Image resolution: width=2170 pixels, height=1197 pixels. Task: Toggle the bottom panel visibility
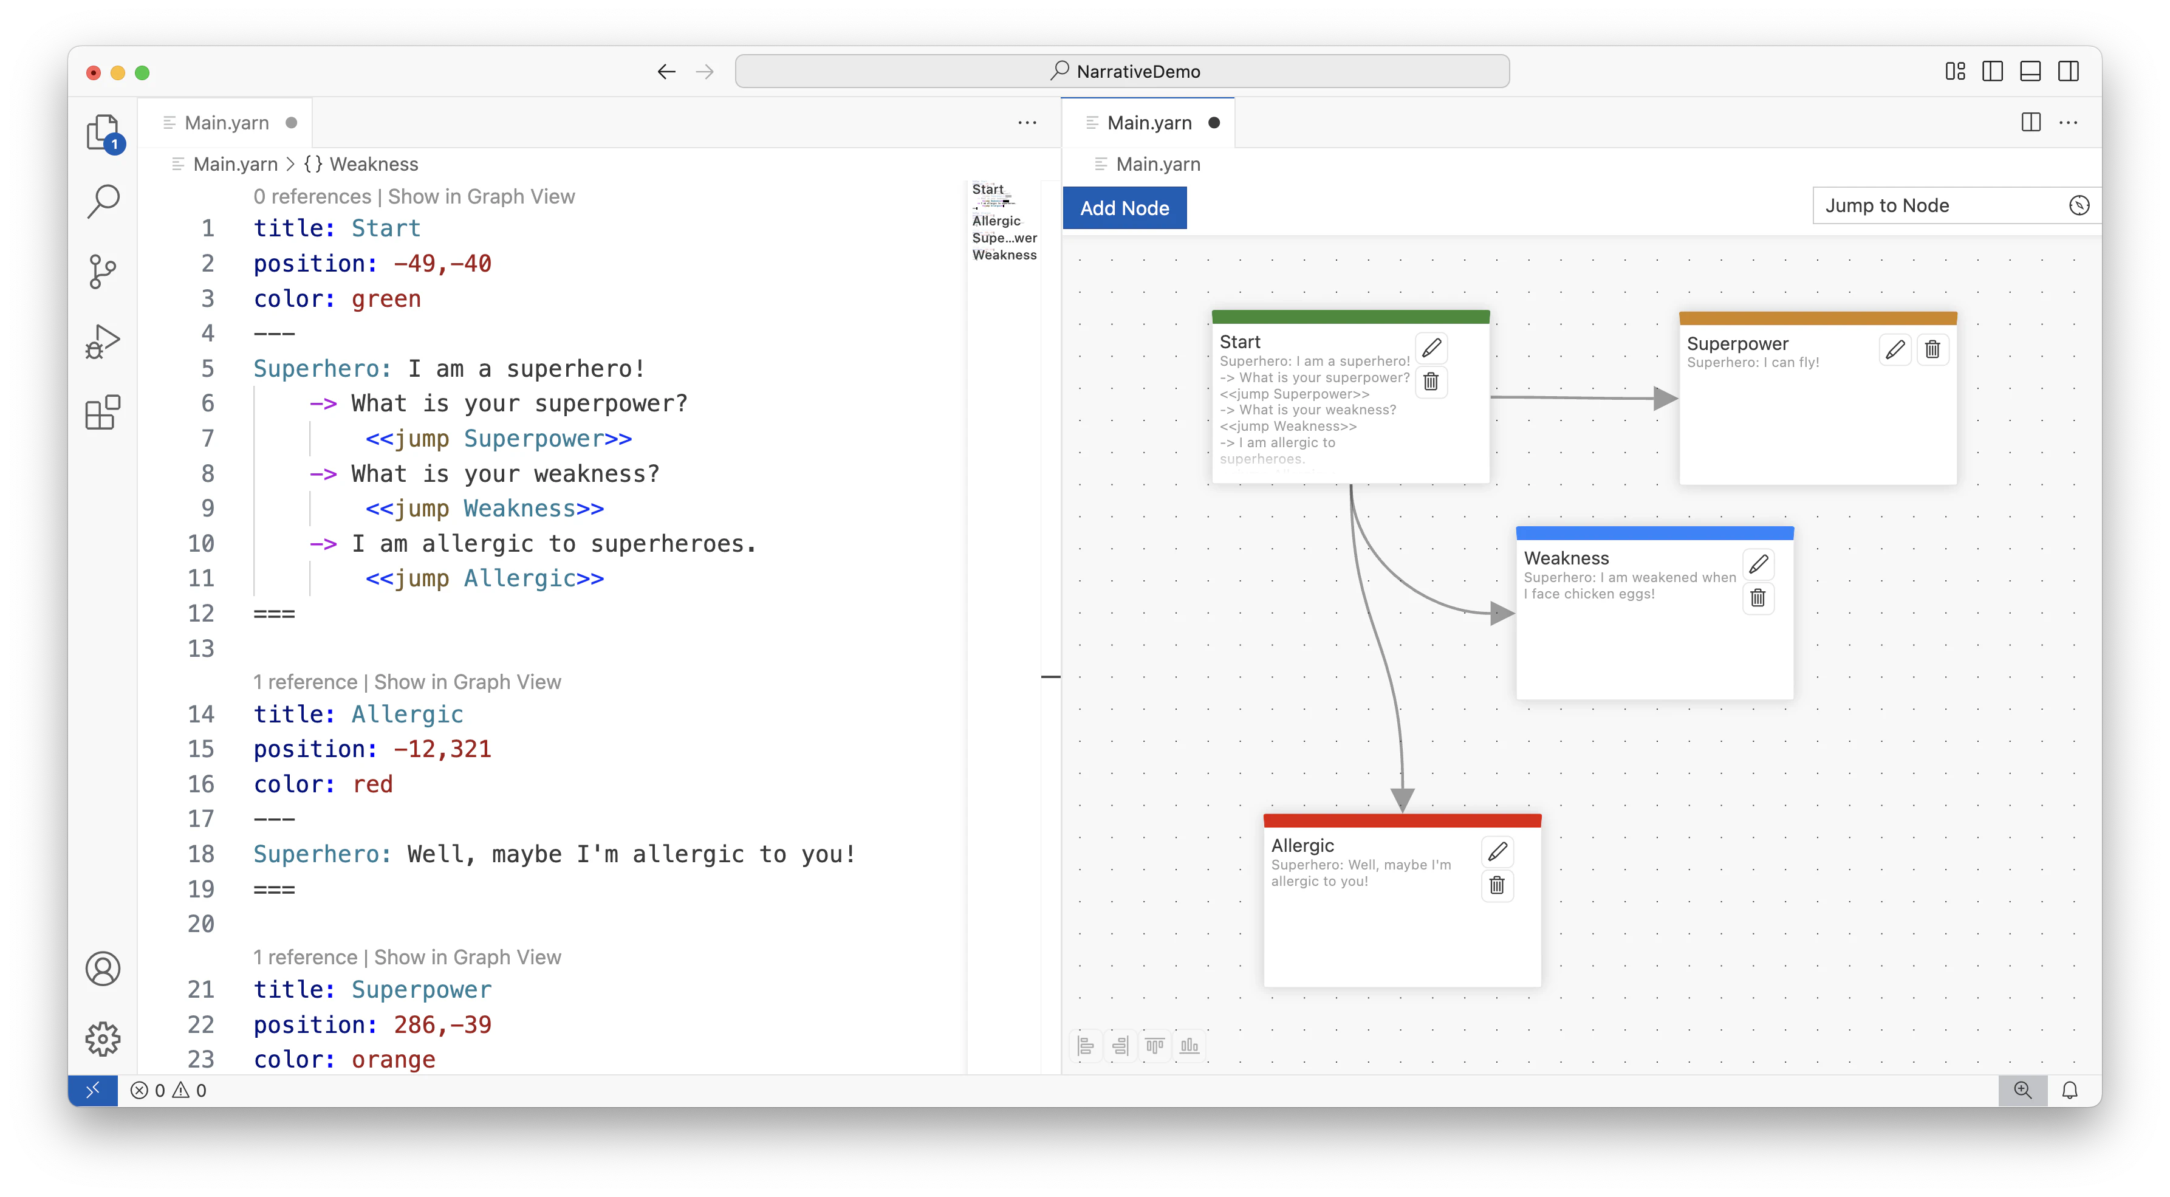(2030, 72)
